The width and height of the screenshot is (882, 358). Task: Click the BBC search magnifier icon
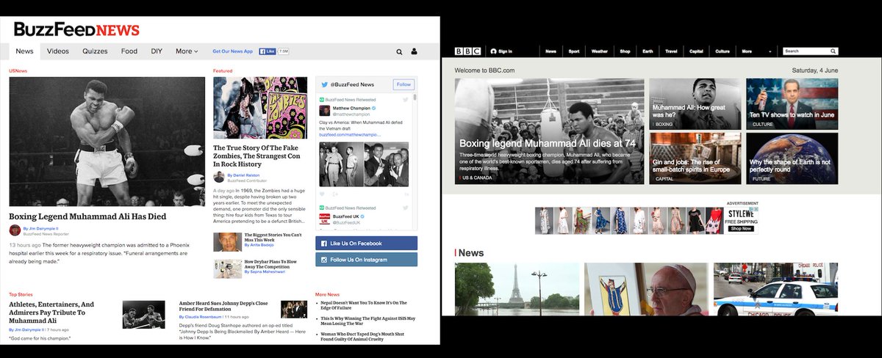point(833,51)
